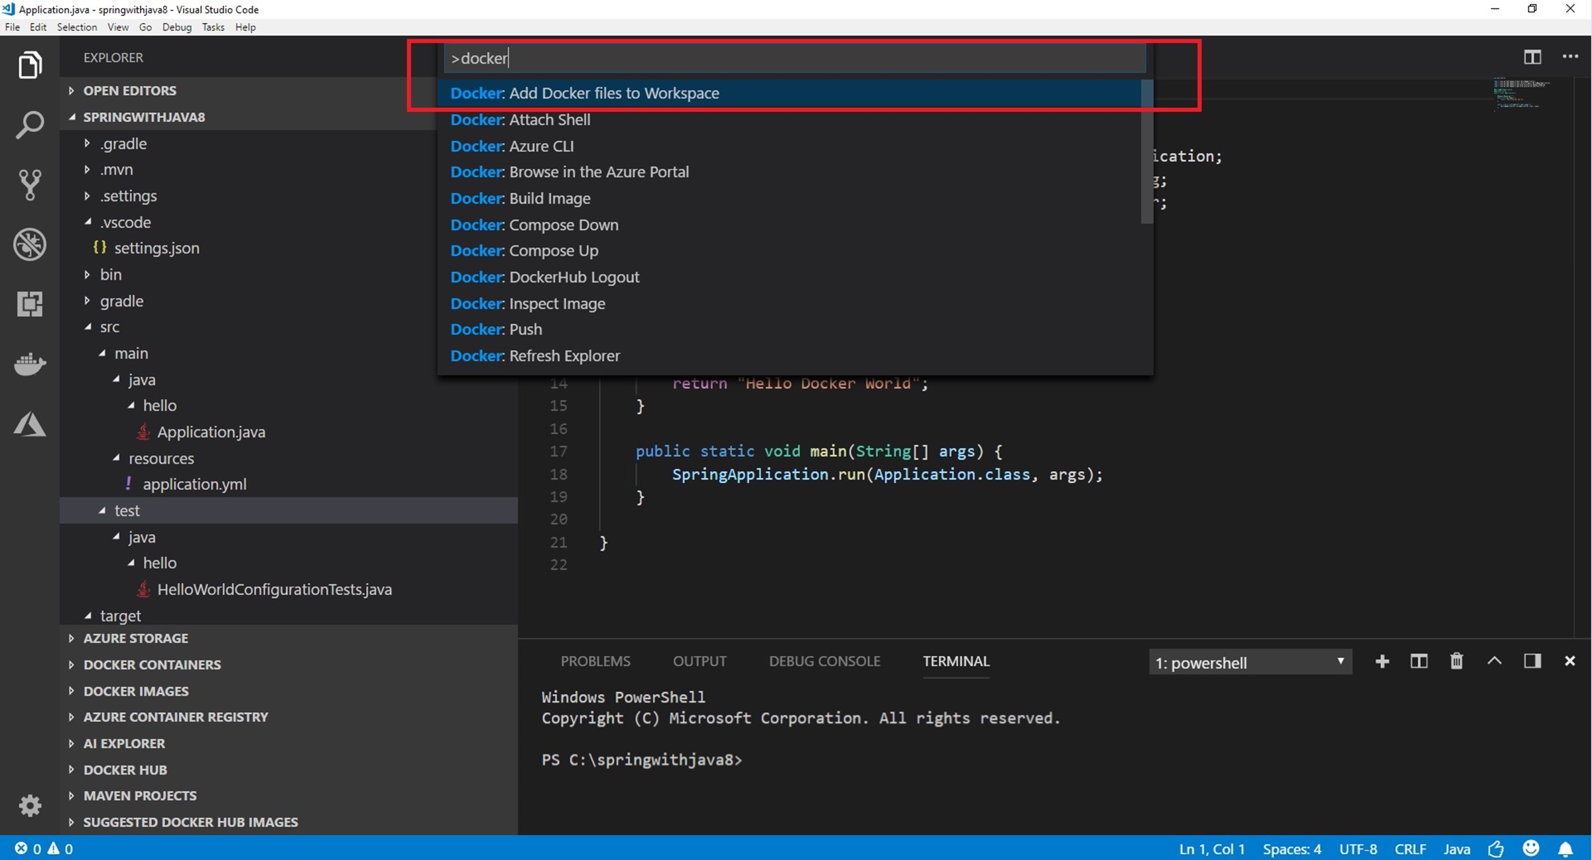Open application.yml in resources folder

pos(194,484)
